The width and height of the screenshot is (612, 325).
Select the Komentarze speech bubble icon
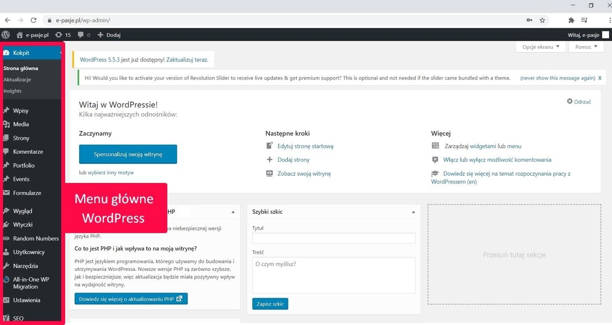(7, 151)
